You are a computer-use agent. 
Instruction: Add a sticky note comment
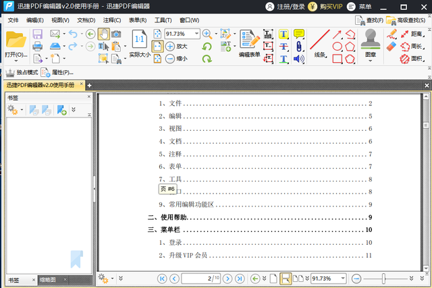[x=299, y=34]
